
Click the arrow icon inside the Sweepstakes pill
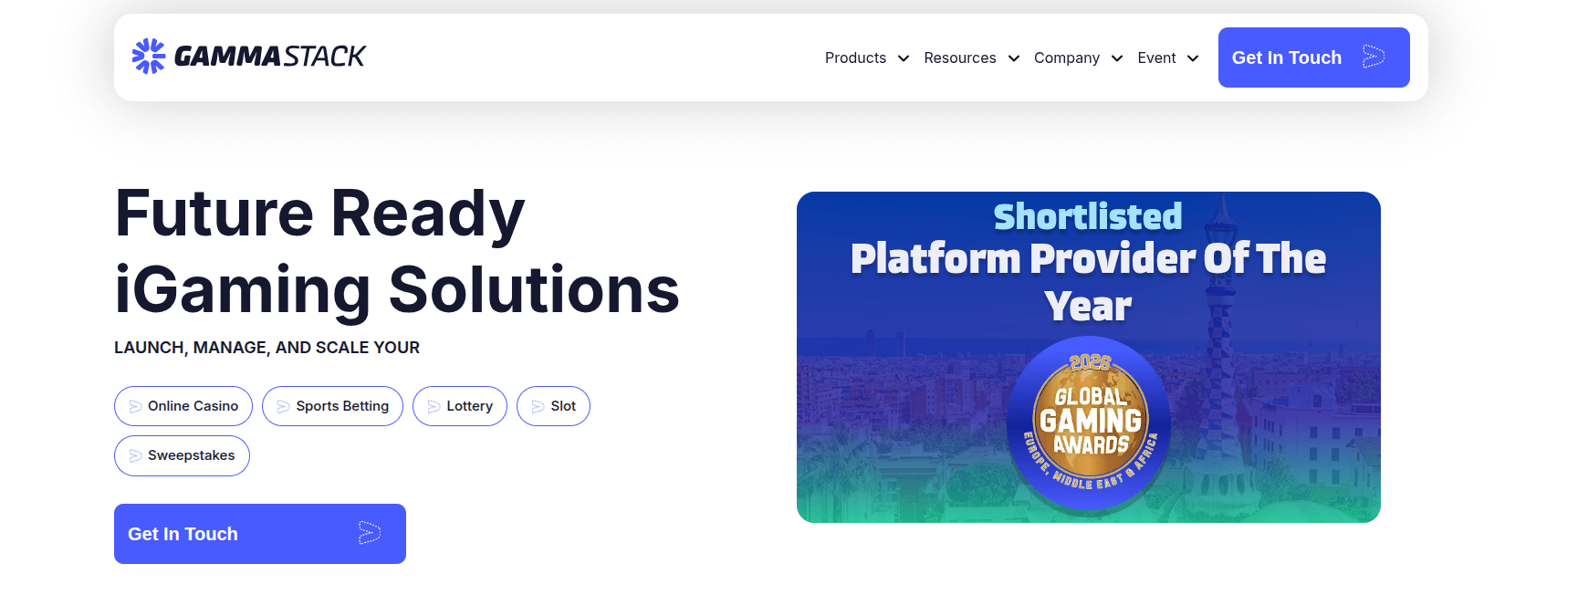pyautogui.click(x=135, y=456)
